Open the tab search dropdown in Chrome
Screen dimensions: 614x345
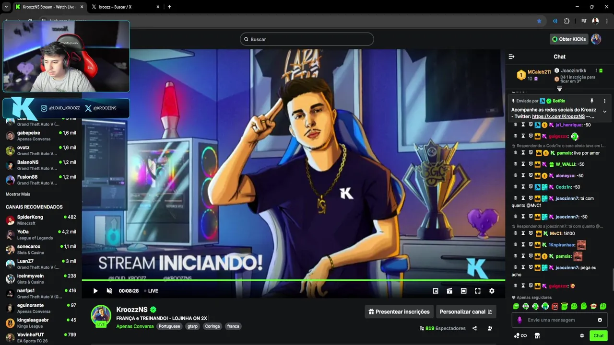coord(6,7)
